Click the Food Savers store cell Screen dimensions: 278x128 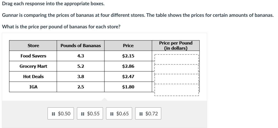click(x=33, y=56)
